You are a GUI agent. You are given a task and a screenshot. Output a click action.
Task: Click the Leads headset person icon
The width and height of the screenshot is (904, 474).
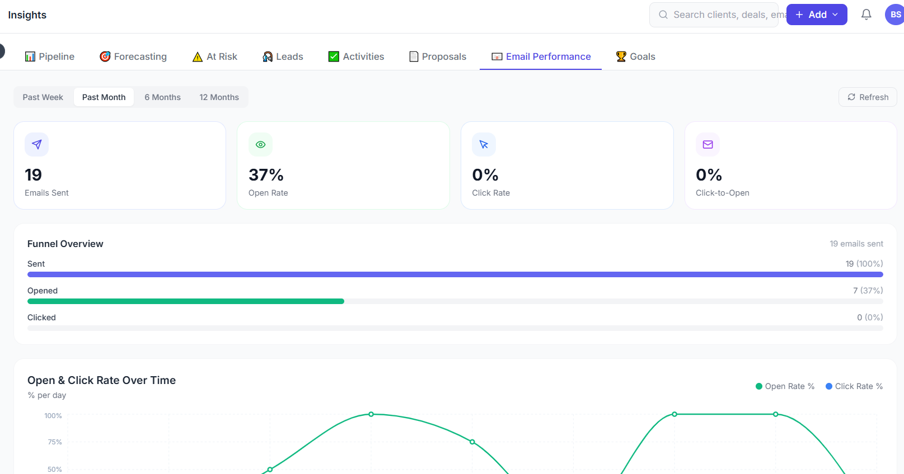tap(268, 56)
